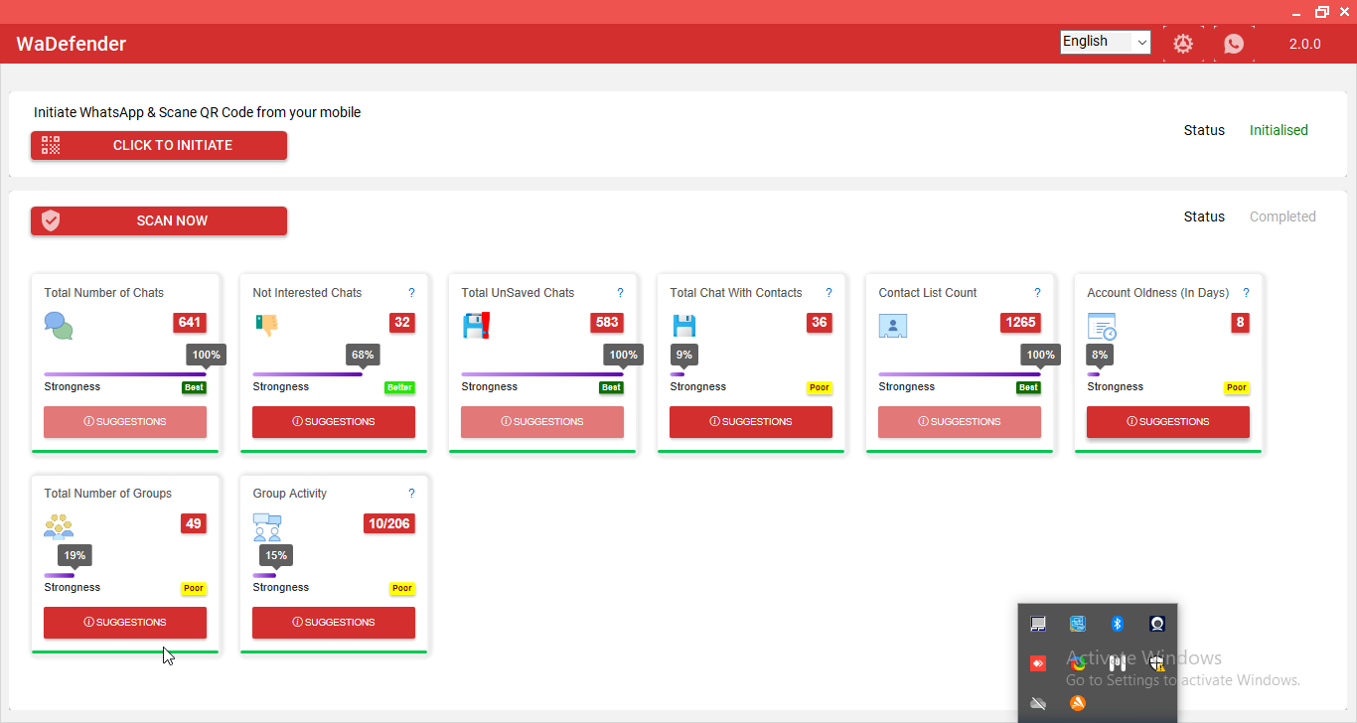Open help question mark for Account Oldness
This screenshot has width=1357, height=723.
(1246, 293)
